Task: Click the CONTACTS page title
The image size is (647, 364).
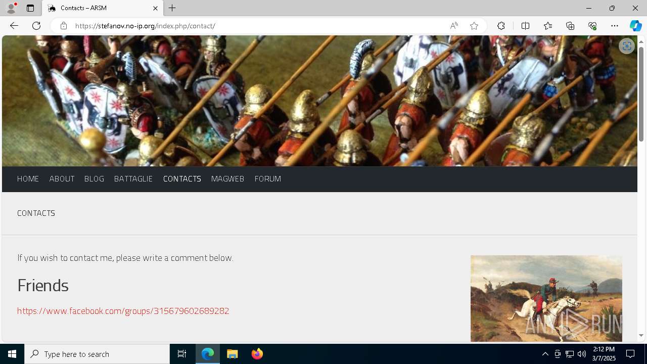Action: [36, 213]
